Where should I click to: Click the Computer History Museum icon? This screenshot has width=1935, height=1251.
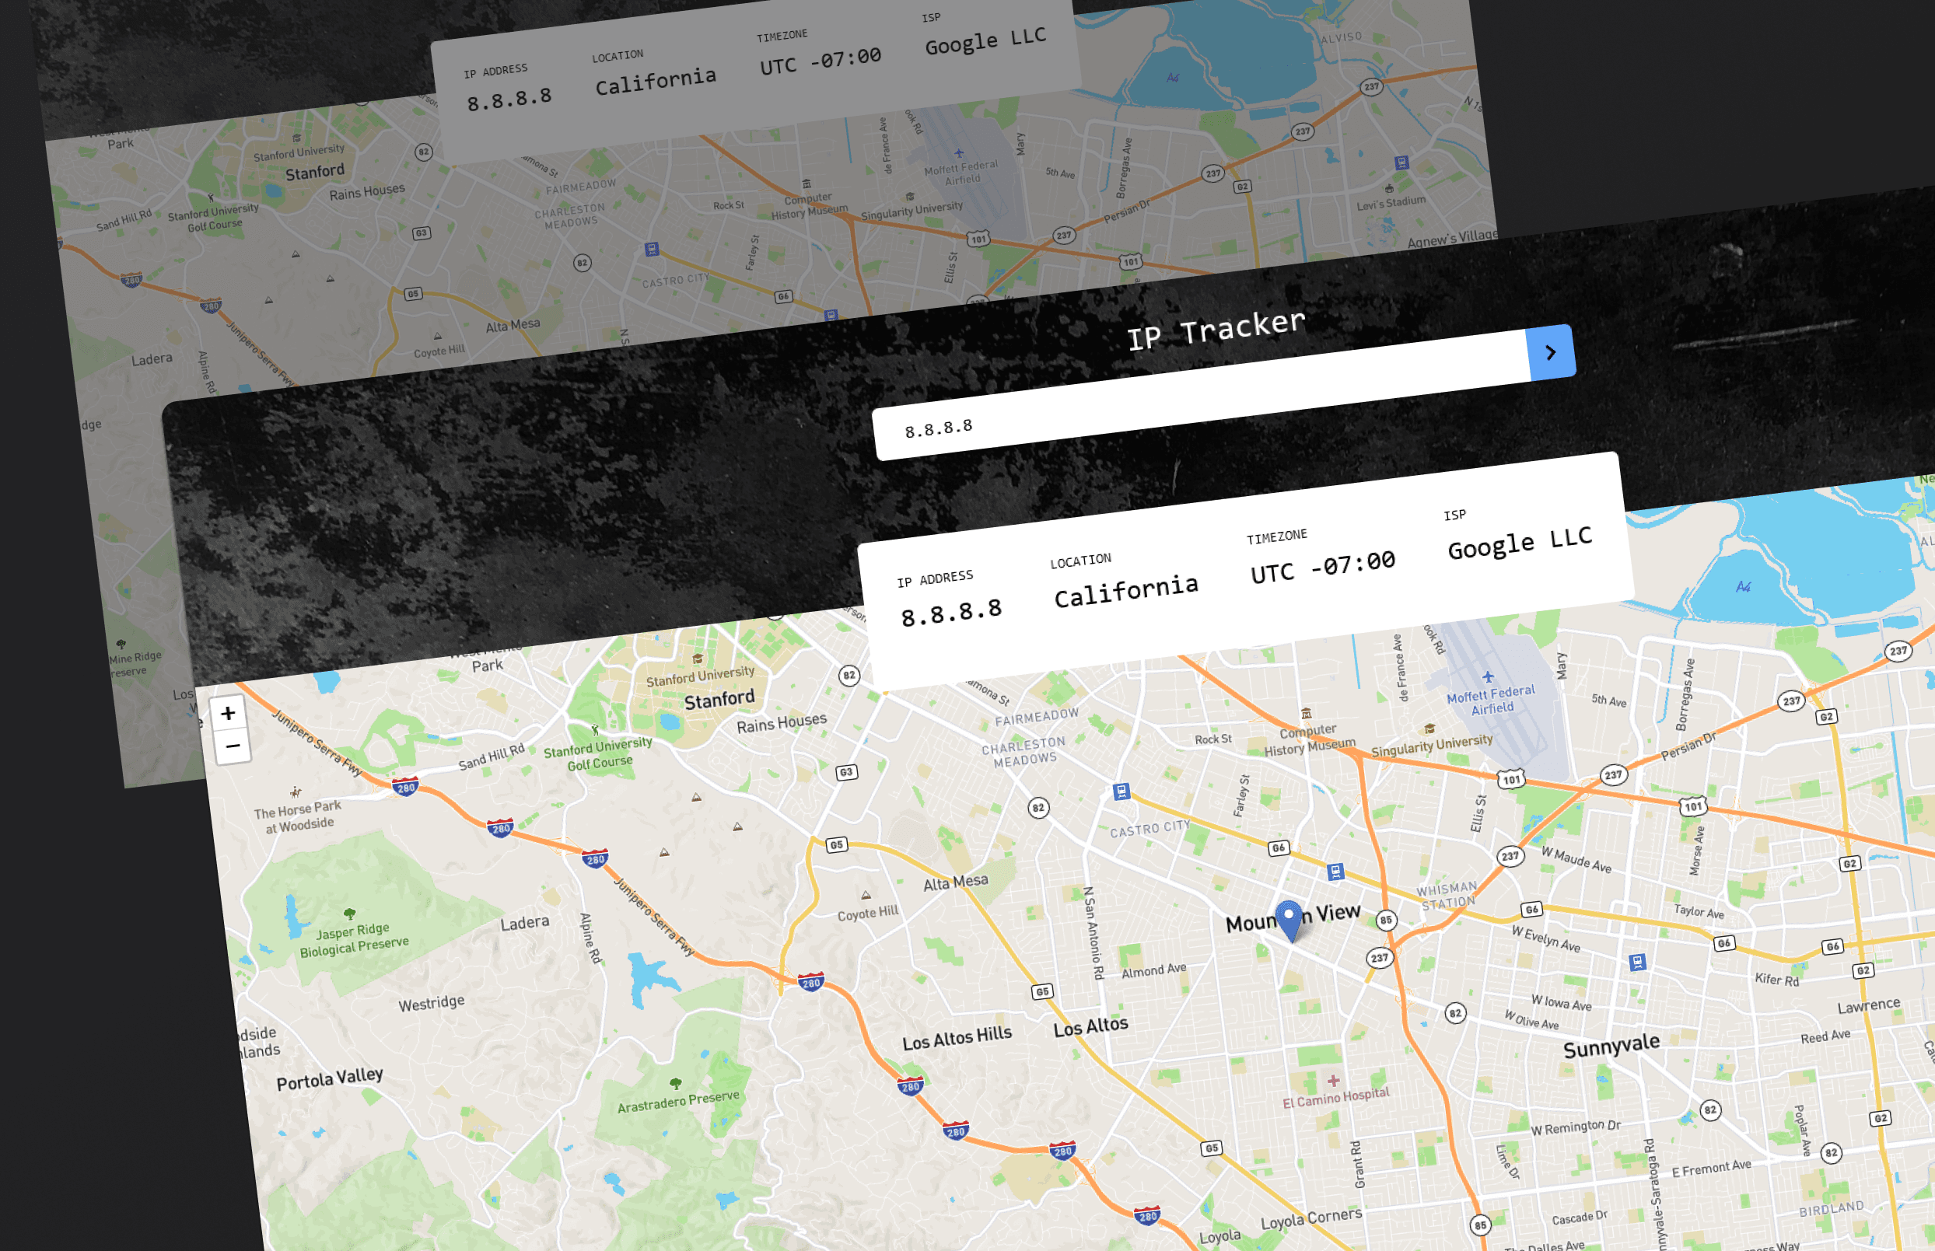(x=1307, y=713)
